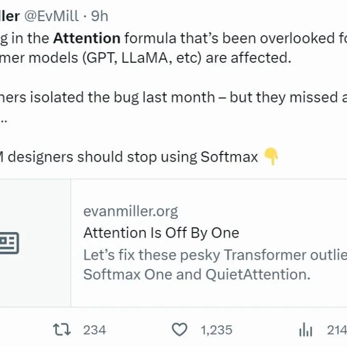
Task: Click the bold 'Attention' word in tweet
Action: (87, 38)
